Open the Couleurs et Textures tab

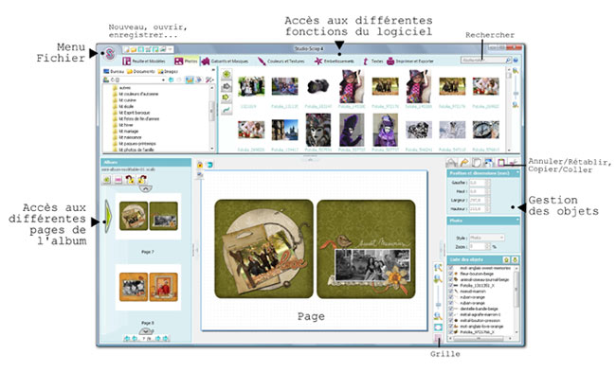tap(281, 62)
